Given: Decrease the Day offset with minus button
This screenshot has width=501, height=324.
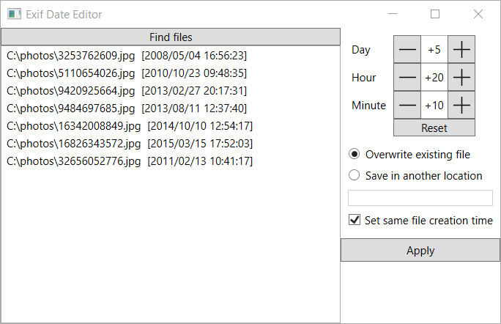Looking at the screenshot, I should tap(407, 49).
